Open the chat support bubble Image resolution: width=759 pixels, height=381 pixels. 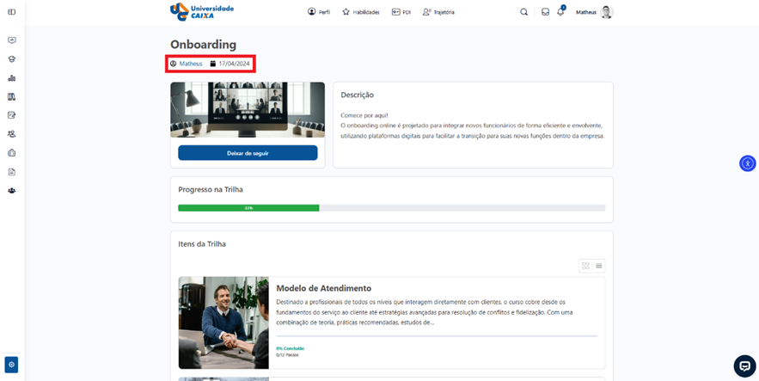pos(744,366)
